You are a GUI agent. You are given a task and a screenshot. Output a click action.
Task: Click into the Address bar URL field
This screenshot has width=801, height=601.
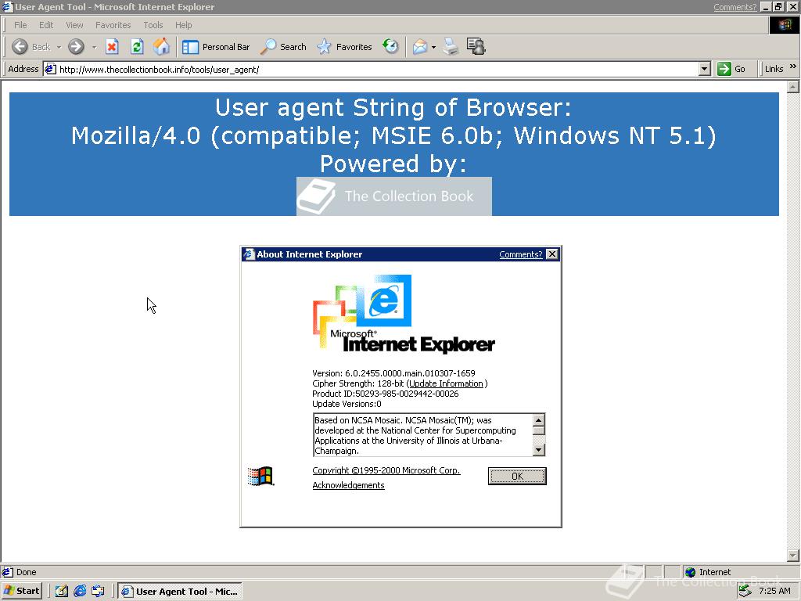(377, 69)
